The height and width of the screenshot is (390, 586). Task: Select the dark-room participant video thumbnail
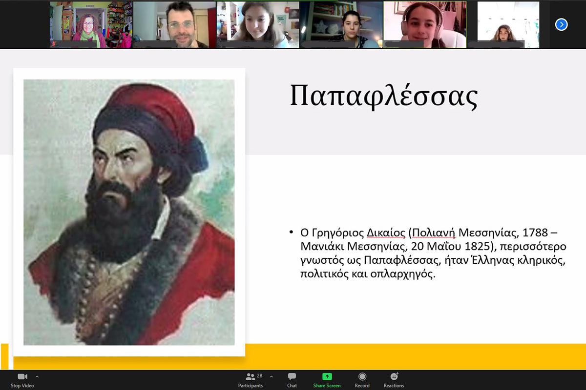(341, 24)
